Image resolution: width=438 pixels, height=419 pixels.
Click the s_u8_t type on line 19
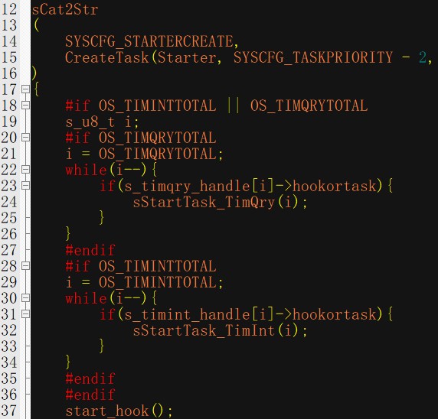point(90,122)
